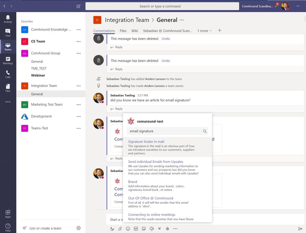Open more options for Development team
The image size is (306, 233).
(78, 116)
